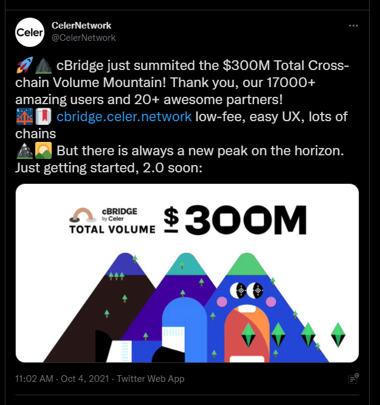The image size is (380, 405).
Task: Click the tweet timestamp 11:02 AM
Action: pyautogui.click(x=36, y=378)
